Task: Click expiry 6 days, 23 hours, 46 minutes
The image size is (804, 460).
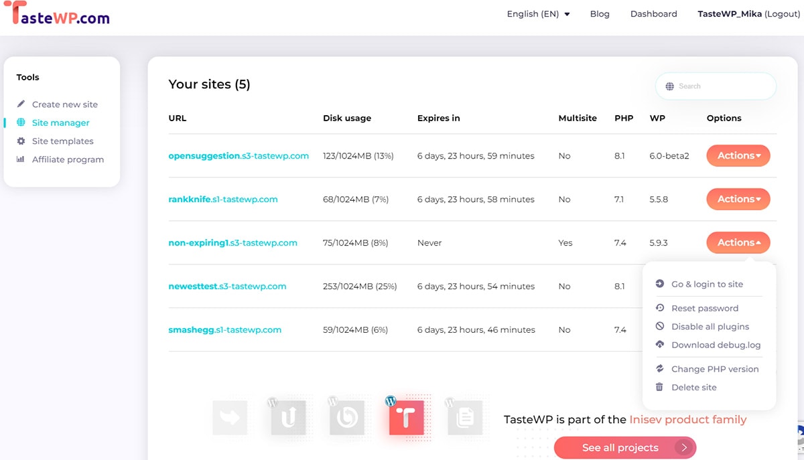Action: [x=476, y=330]
